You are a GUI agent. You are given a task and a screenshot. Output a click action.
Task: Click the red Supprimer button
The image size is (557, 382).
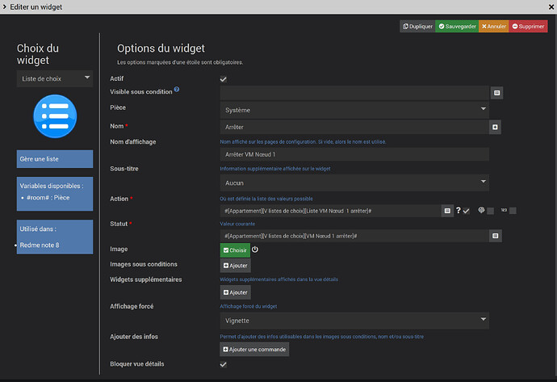528,27
